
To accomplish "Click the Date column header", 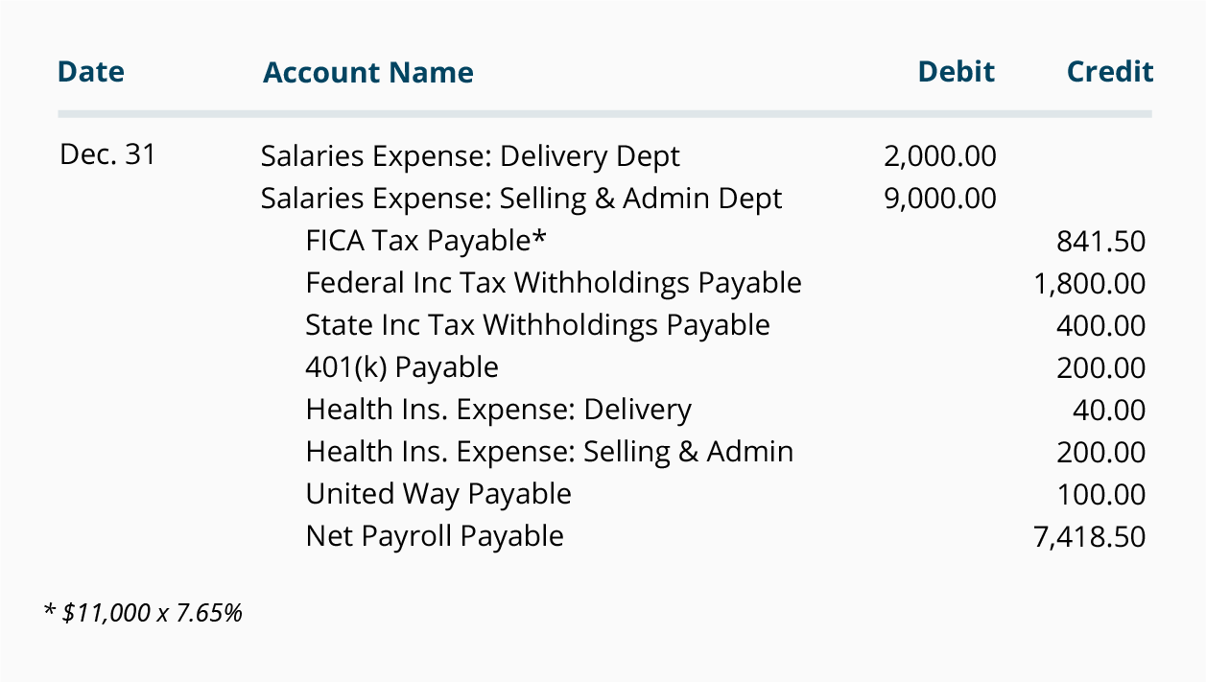I will pyautogui.click(x=91, y=72).
